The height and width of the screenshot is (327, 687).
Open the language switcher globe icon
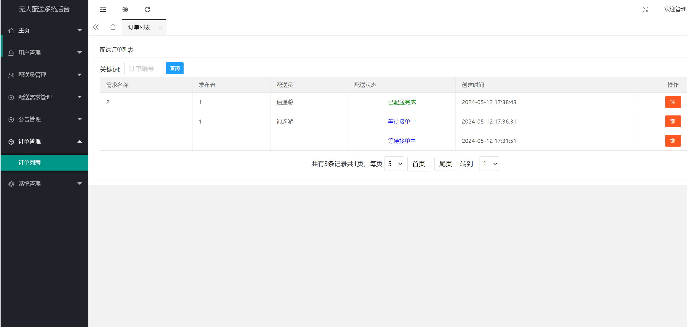(x=125, y=9)
